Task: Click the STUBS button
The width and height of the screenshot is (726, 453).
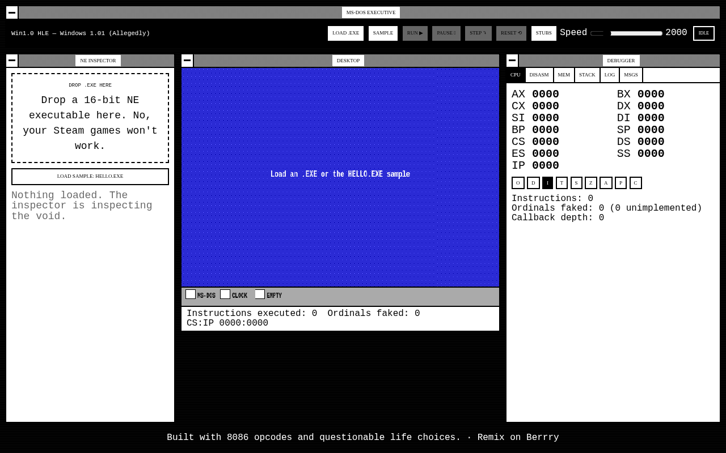Action: 544,33
